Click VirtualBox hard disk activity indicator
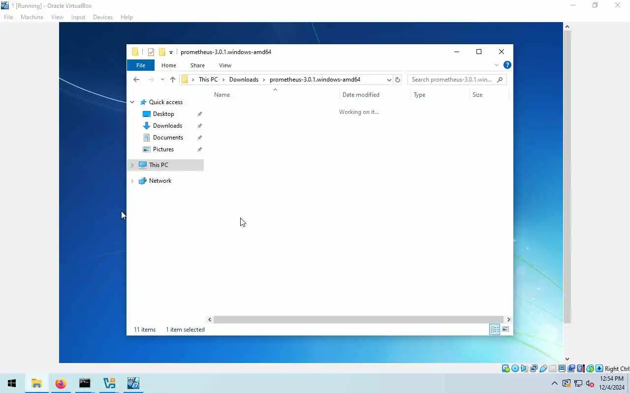The height and width of the screenshot is (393, 630). tap(506, 368)
